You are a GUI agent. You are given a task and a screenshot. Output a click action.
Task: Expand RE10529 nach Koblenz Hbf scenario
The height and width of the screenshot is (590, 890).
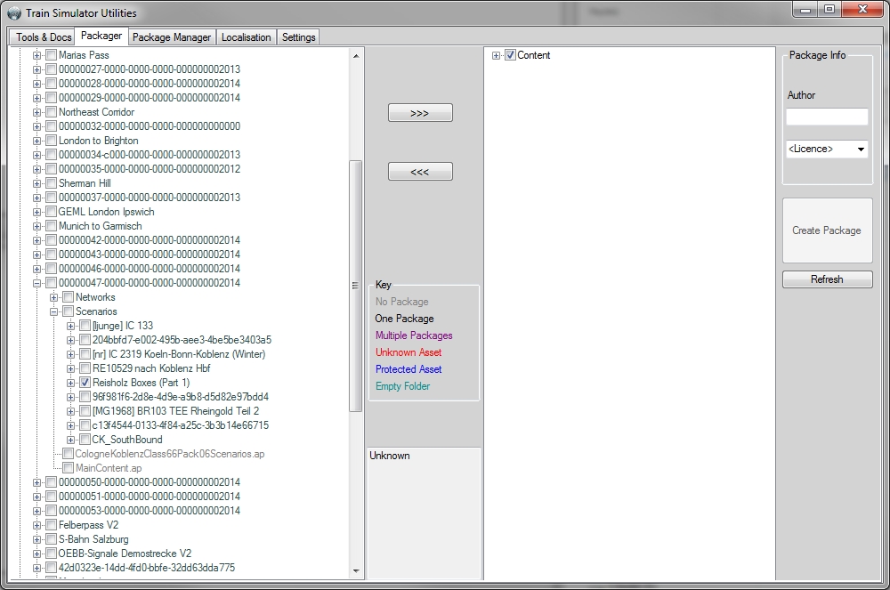70,368
